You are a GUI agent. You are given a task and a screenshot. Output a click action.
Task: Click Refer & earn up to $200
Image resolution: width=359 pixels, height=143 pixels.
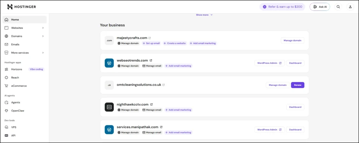(x=282, y=7)
